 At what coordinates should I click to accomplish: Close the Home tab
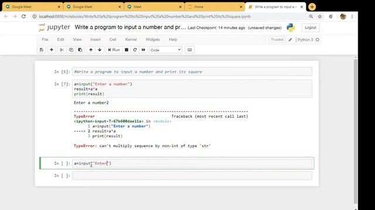click(241, 7)
